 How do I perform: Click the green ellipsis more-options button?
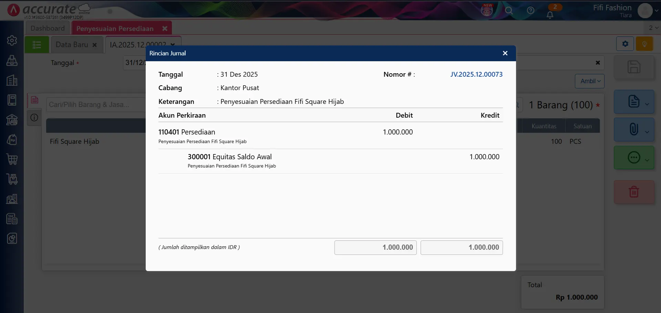point(634,158)
